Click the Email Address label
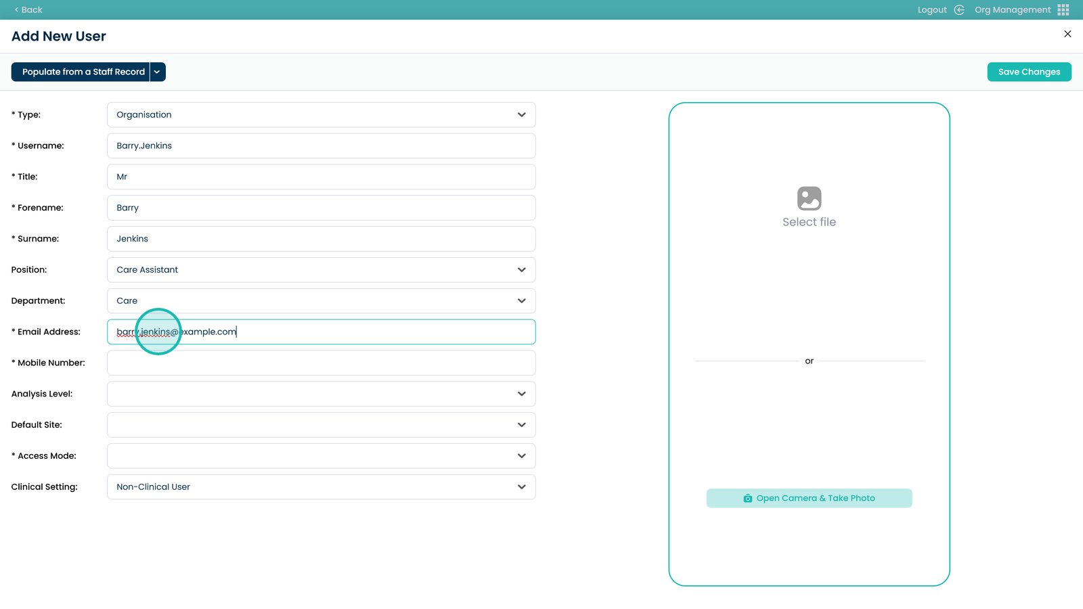 46,332
